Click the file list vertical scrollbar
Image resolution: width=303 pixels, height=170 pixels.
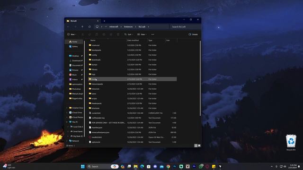coord(200,78)
